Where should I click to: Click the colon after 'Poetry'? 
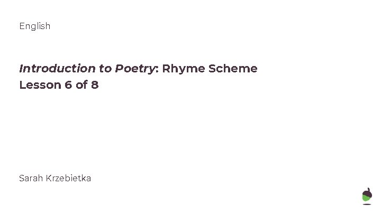pyautogui.click(x=157, y=69)
